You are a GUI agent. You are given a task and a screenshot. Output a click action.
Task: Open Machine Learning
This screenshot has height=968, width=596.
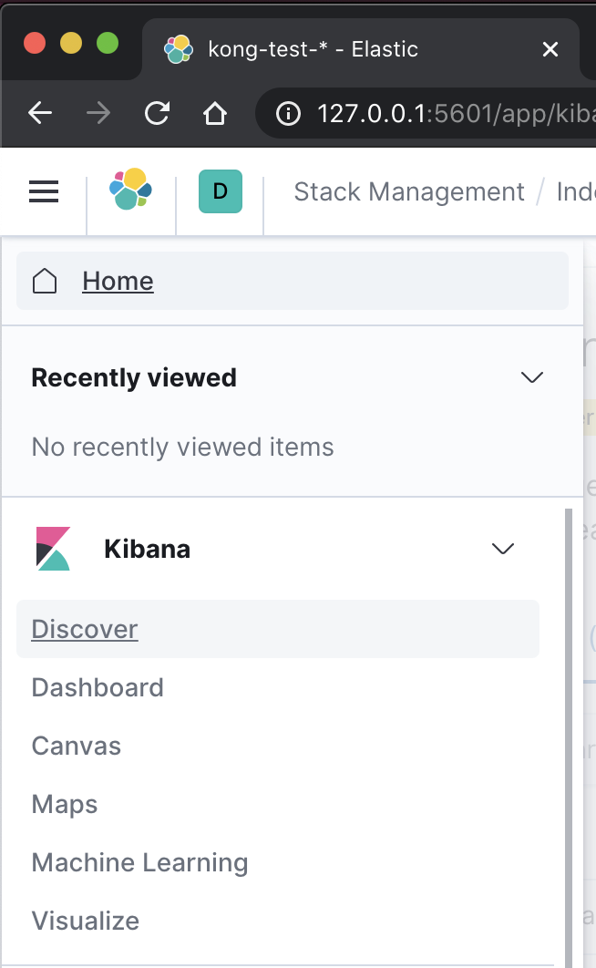tap(139, 862)
